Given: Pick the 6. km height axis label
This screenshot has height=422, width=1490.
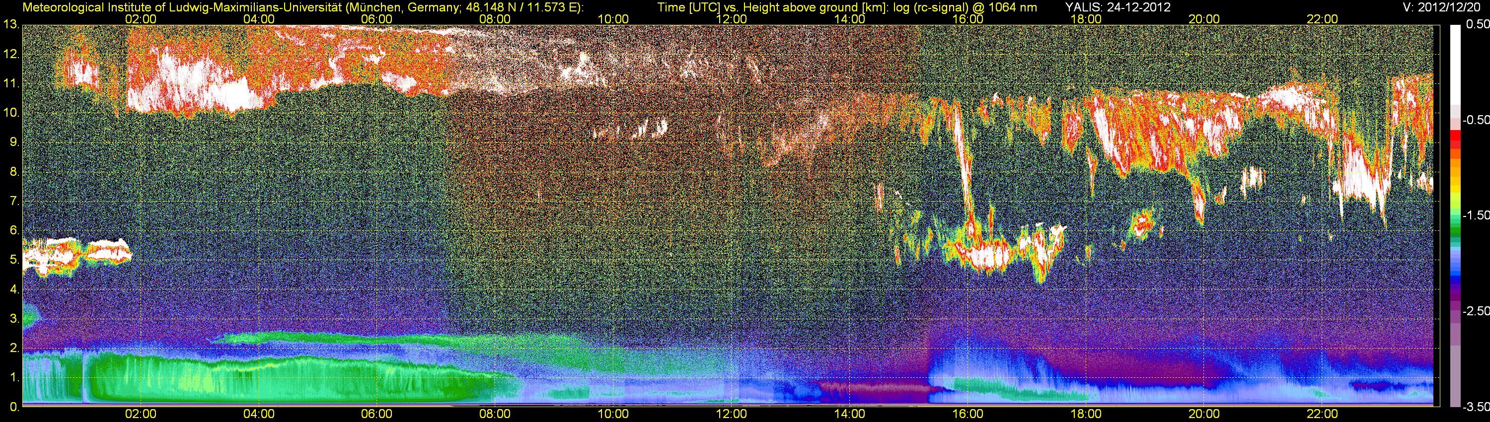Looking at the screenshot, I should coord(14,231).
